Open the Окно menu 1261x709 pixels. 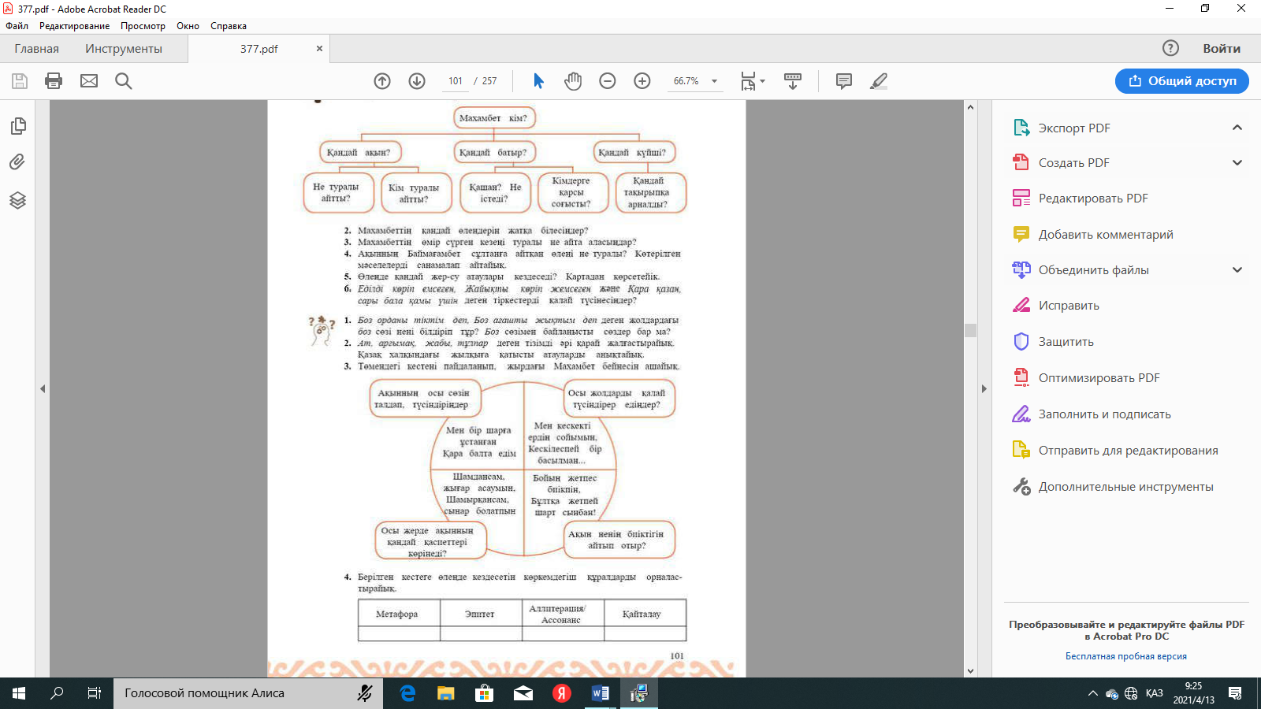point(188,26)
